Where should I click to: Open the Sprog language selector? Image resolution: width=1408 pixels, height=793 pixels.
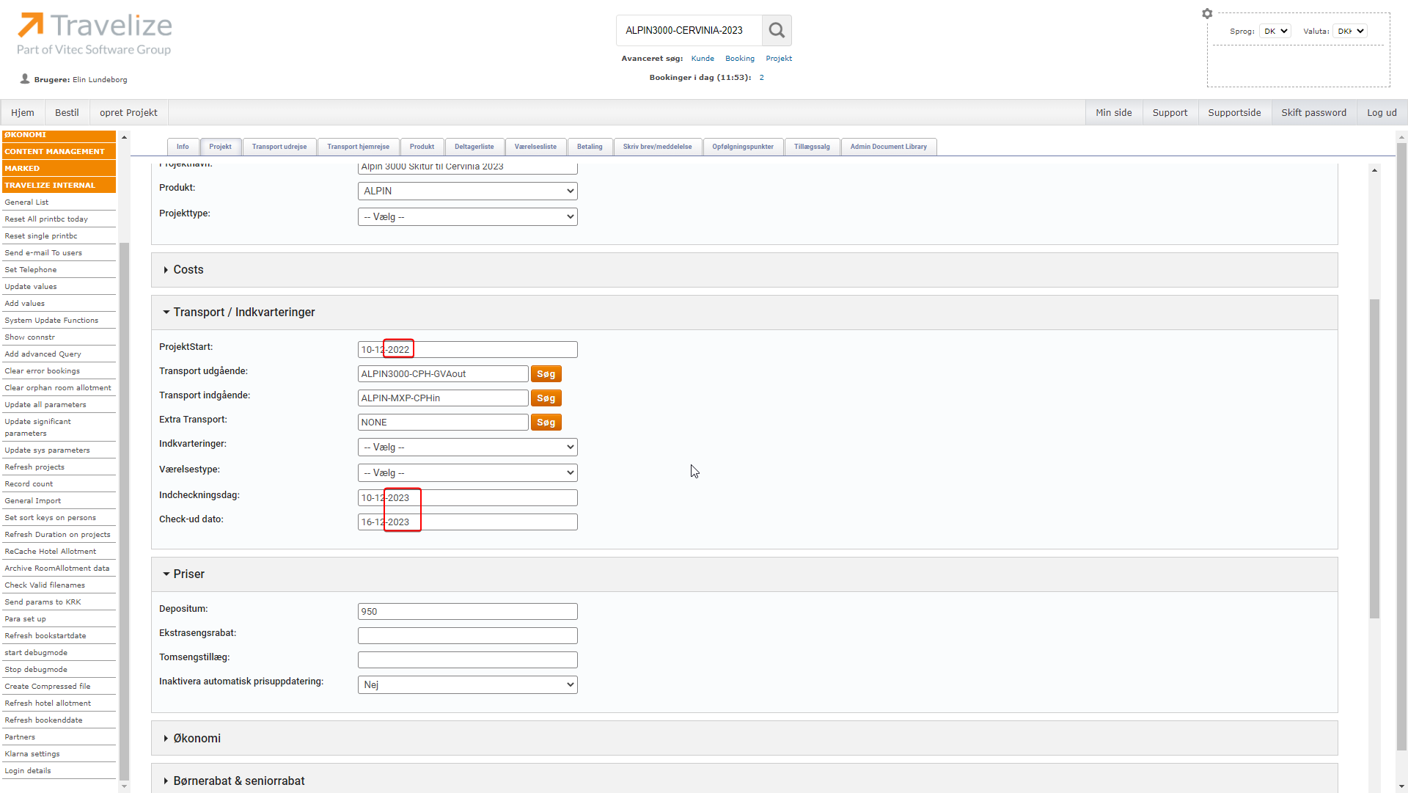(1275, 31)
